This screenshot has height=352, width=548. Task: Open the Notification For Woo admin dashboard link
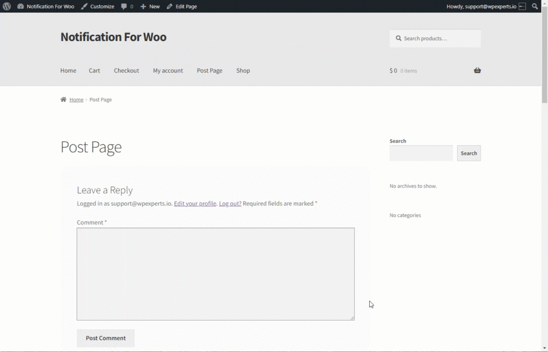click(x=46, y=6)
